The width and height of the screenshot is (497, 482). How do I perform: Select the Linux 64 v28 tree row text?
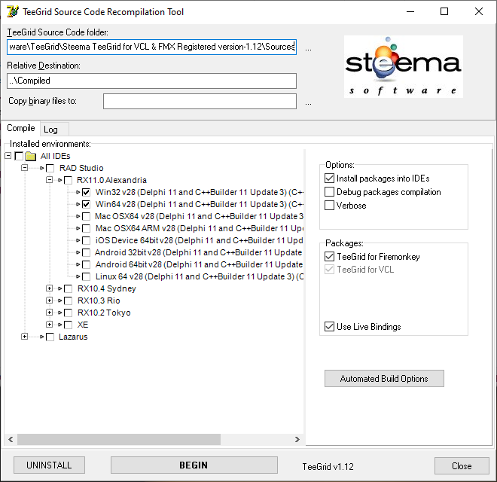pos(200,276)
